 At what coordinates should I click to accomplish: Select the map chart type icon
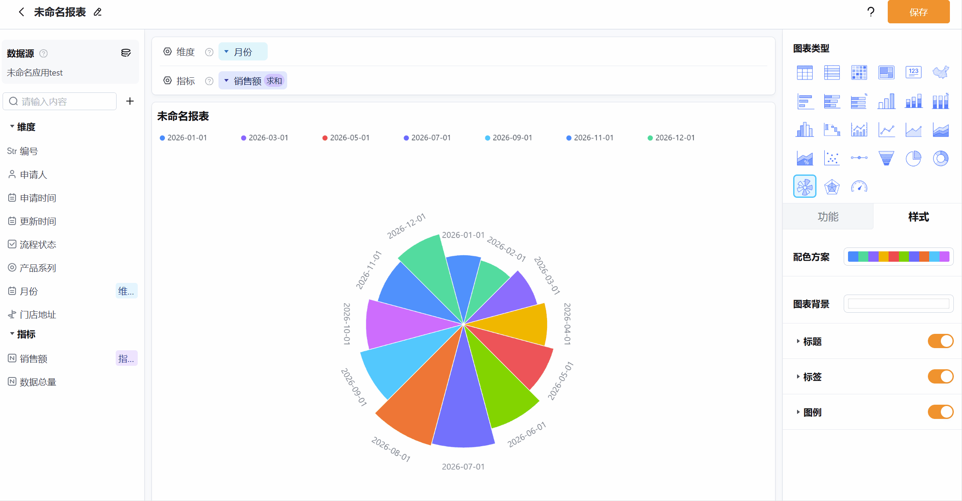pyautogui.click(x=940, y=72)
